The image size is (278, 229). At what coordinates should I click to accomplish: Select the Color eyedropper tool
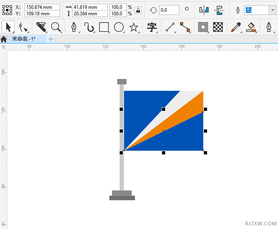coord(236,27)
